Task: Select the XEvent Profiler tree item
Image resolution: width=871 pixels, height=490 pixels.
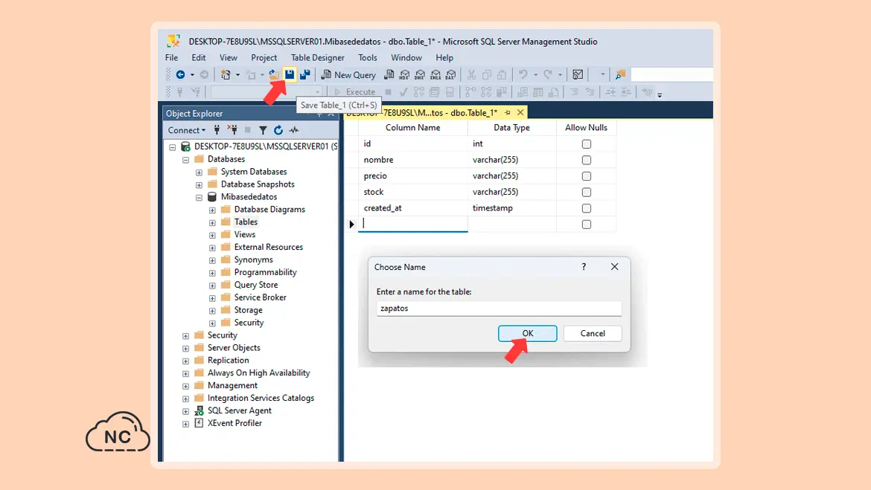Action: [x=234, y=423]
